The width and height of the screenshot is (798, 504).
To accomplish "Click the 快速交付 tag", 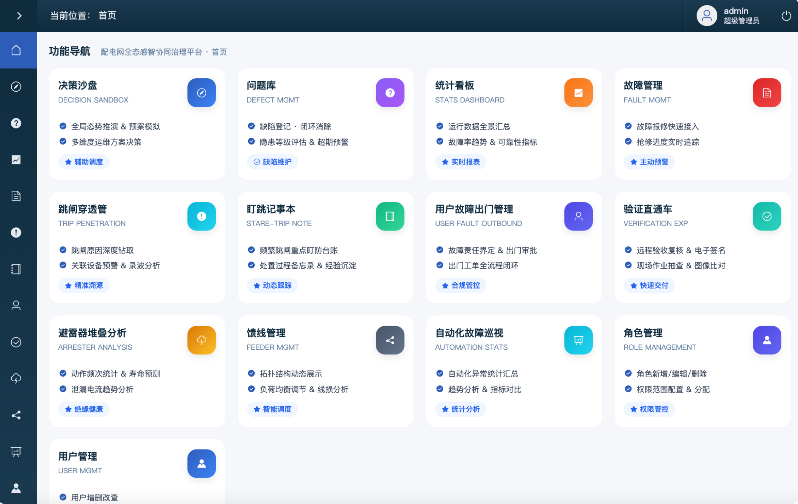I will coord(649,285).
